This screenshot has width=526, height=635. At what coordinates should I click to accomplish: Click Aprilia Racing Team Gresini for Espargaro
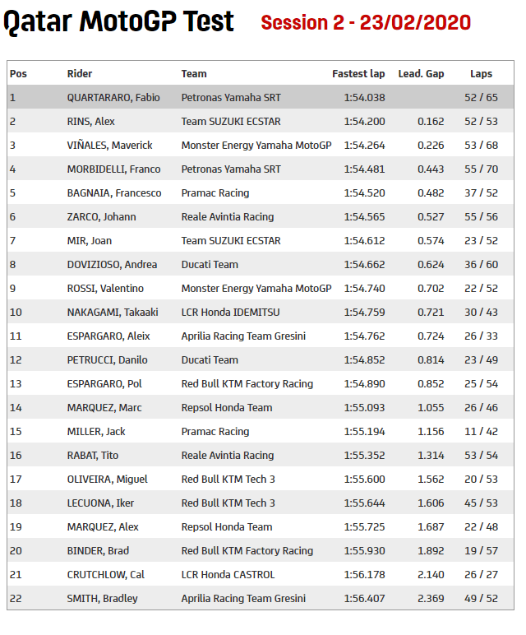[x=243, y=336]
